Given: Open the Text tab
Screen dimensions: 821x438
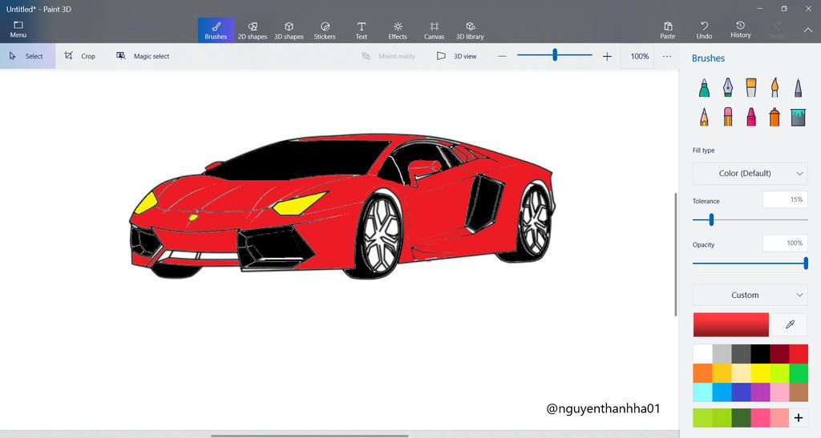Looking at the screenshot, I should pos(362,30).
